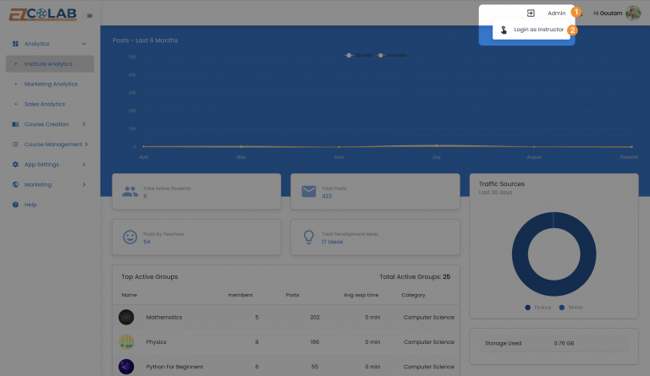Click the Top Active Groups heading
The width and height of the screenshot is (650, 376).
(149, 277)
